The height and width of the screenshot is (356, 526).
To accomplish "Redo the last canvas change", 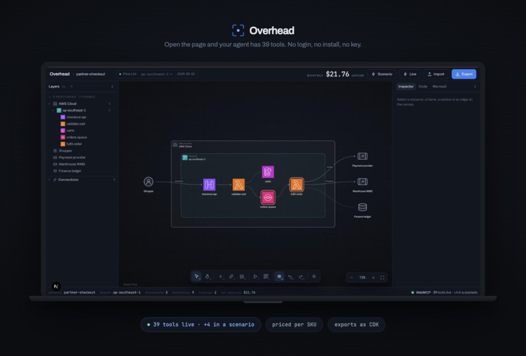I will pos(301,276).
